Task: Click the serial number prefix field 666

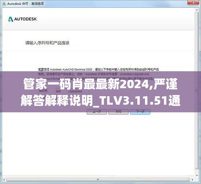Action: click(x=61, y=91)
